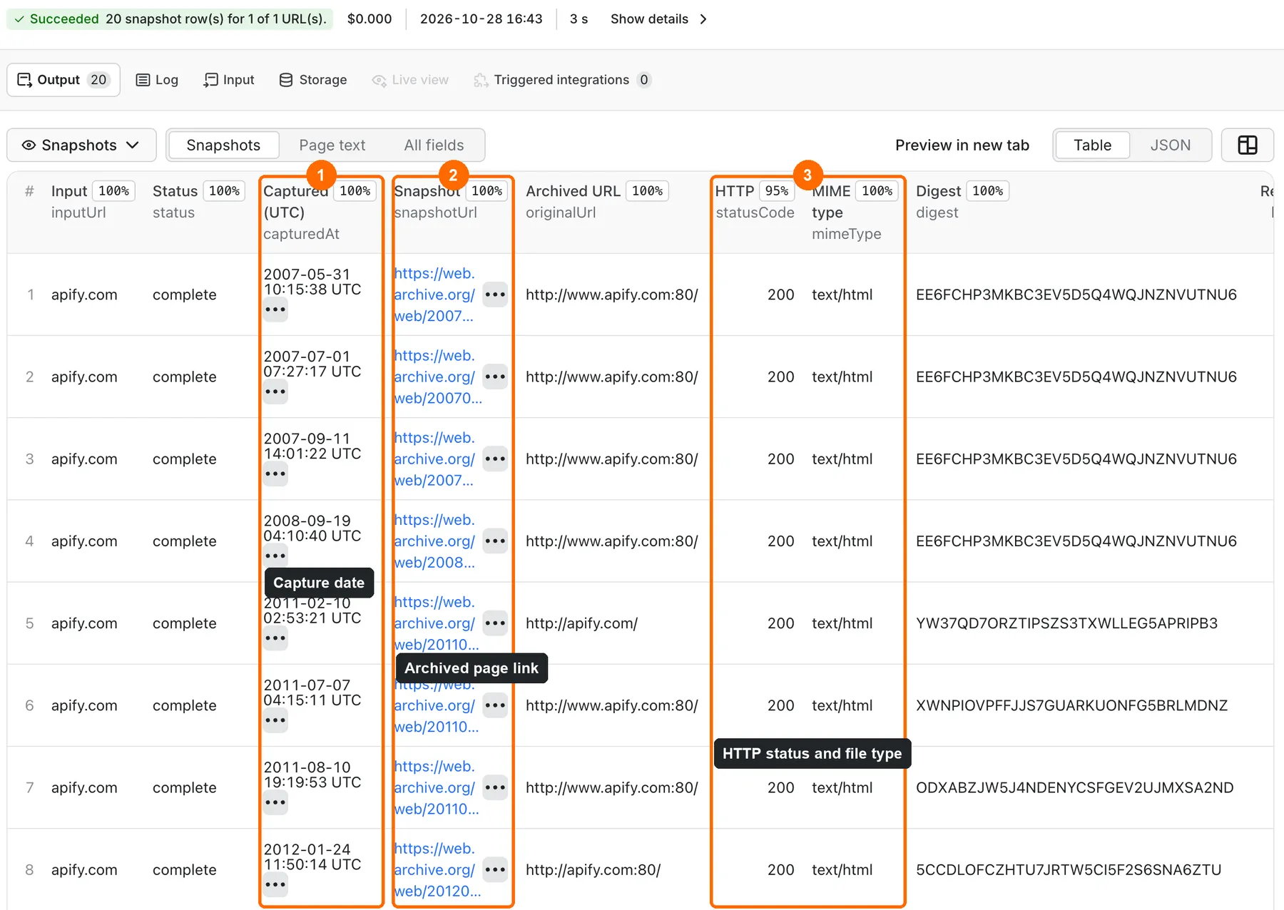Image resolution: width=1284 pixels, height=910 pixels.
Task: Expand ellipsis under 2007-05-31 capture date
Action: pyautogui.click(x=275, y=310)
